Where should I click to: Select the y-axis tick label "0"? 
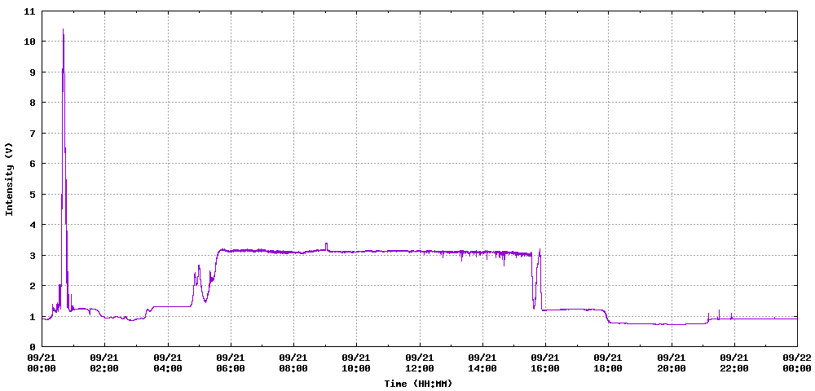click(x=33, y=347)
